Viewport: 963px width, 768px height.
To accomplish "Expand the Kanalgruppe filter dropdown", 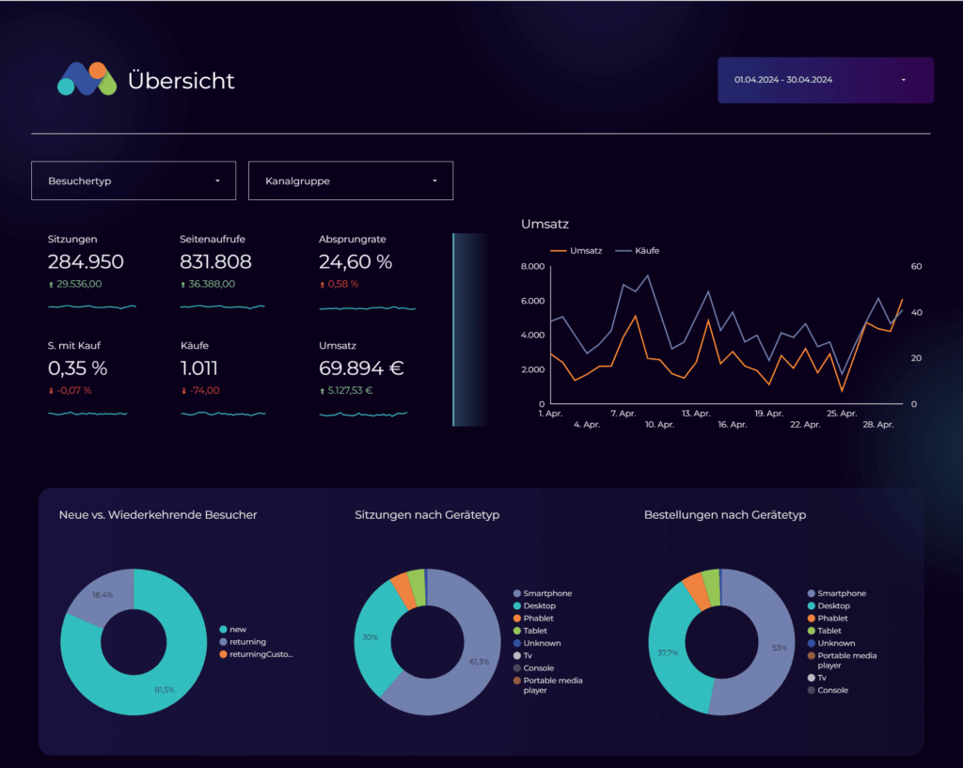I will (350, 180).
